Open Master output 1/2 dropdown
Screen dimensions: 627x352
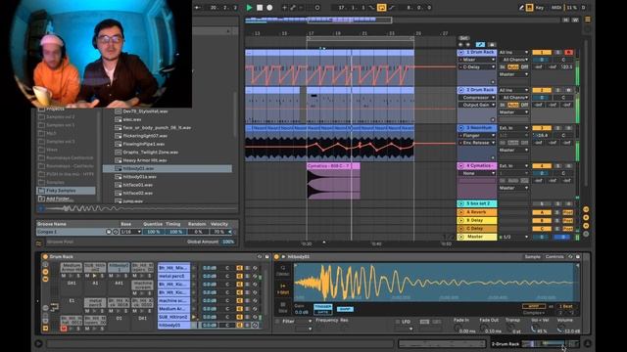pos(513,237)
